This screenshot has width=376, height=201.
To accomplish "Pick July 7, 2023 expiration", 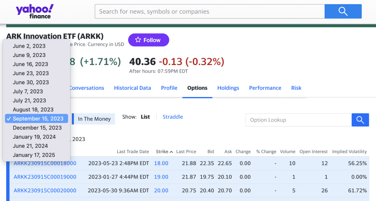I will [x=36, y=91].
